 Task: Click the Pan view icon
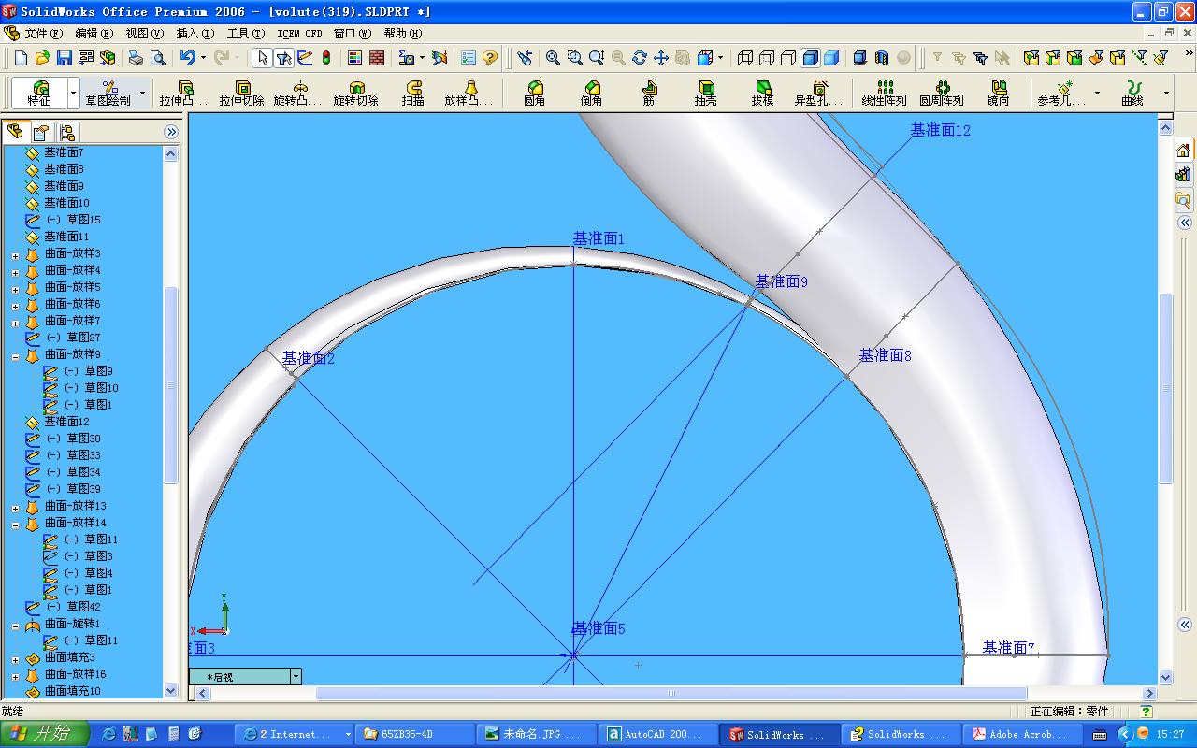click(x=661, y=58)
